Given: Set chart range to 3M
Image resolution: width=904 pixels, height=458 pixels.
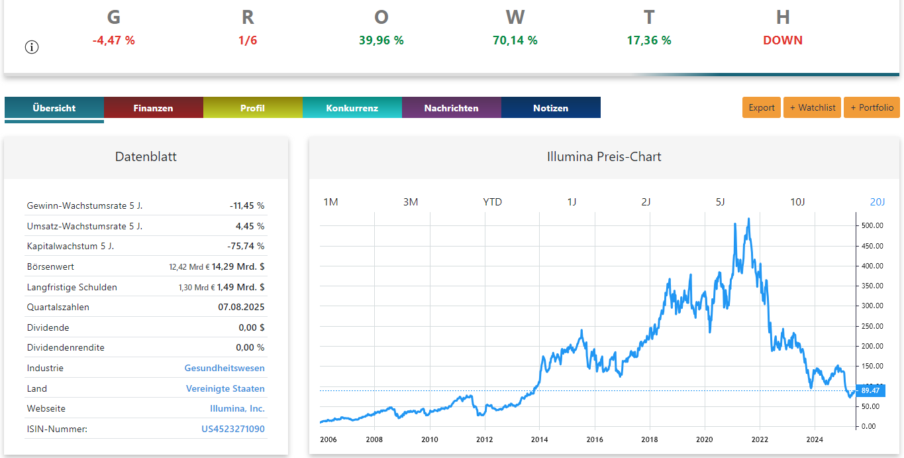Looking at the screenshot, I should click(411, 201).
